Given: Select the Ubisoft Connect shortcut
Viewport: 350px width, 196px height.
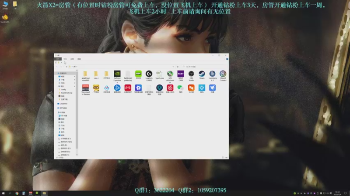Looking at the screenshot, I should 223,76.
